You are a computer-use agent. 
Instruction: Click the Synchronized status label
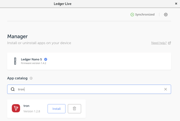point(145,14)
